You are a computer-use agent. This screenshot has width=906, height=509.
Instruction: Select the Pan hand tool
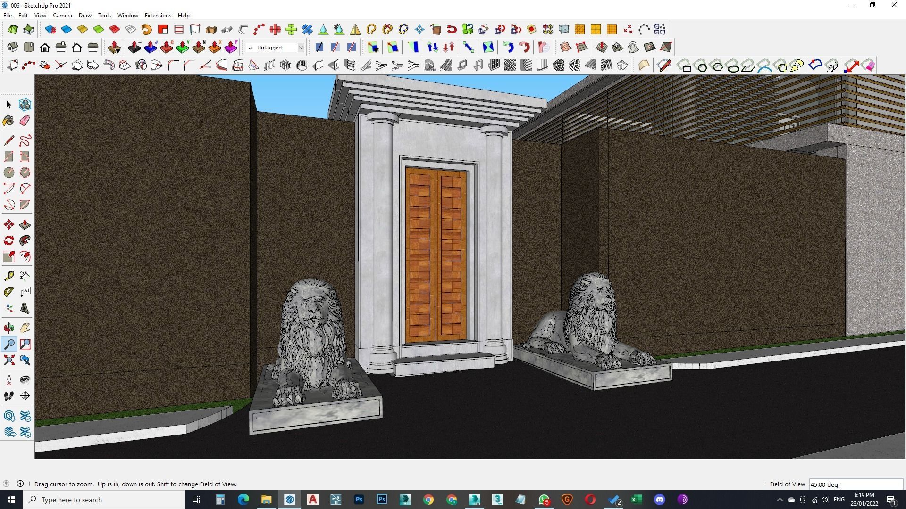coord(25,328)
